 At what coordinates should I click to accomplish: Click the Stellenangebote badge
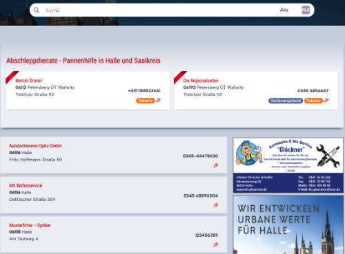(286, 100)
